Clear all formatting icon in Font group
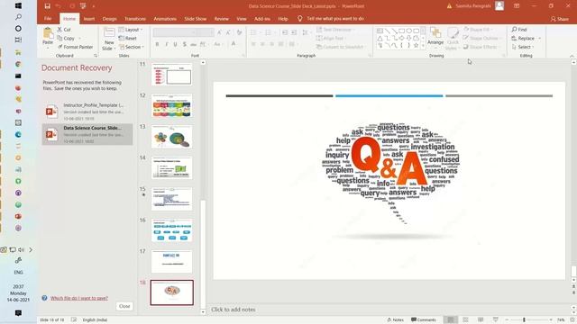577x324 pixels. pos(240,32)
